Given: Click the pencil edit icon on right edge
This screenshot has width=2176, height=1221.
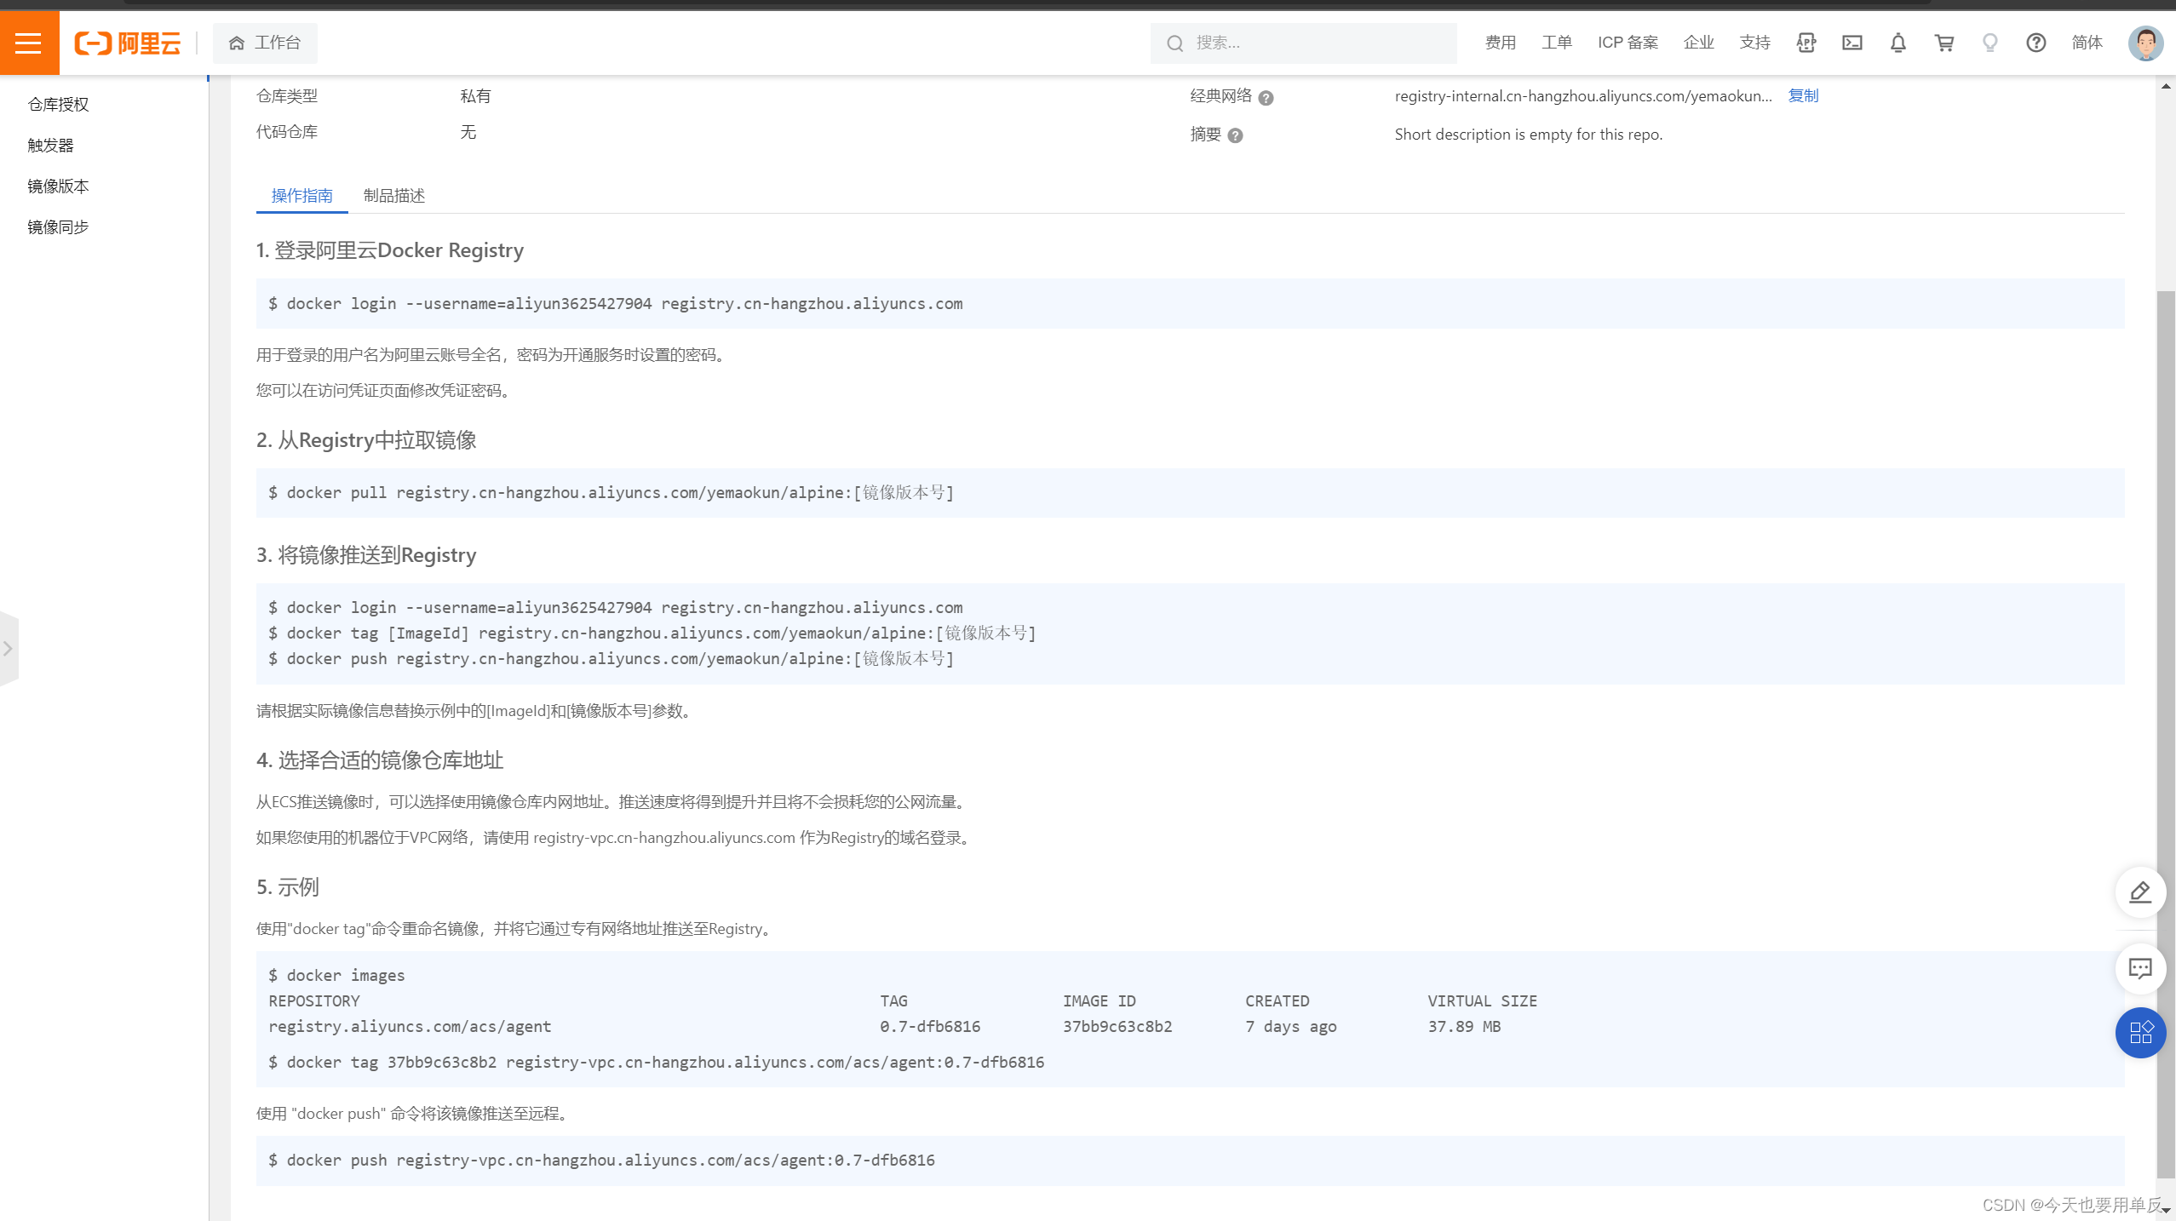Looking at the screenshot, I should 2140,892.
